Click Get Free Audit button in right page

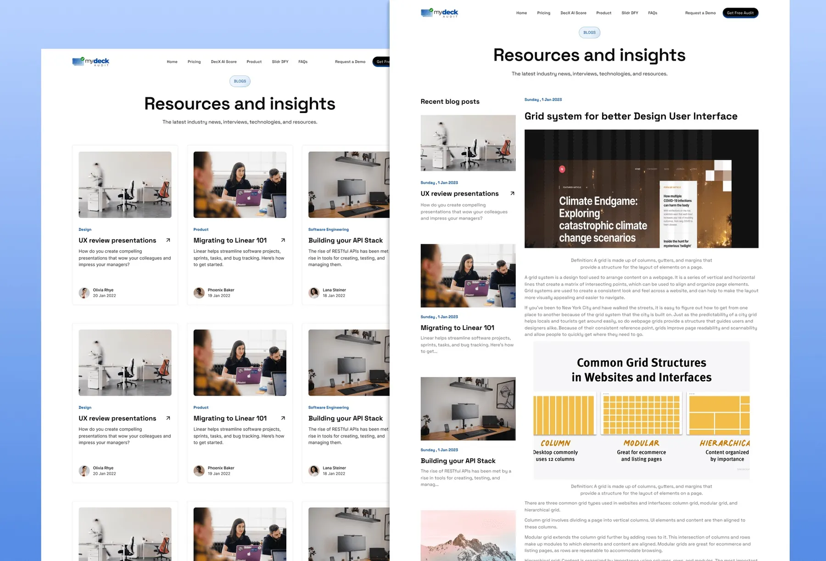(740, 13)
